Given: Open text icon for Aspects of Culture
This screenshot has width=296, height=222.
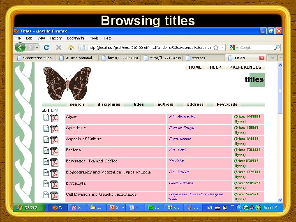Looking at the screenshot, I should [x=46, y=139].
